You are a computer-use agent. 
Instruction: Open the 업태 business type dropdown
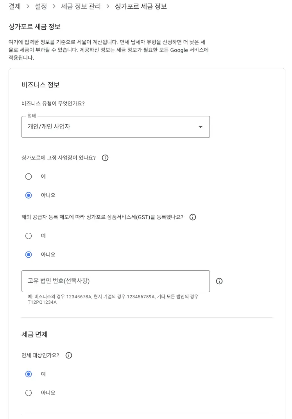pos(116,127)
